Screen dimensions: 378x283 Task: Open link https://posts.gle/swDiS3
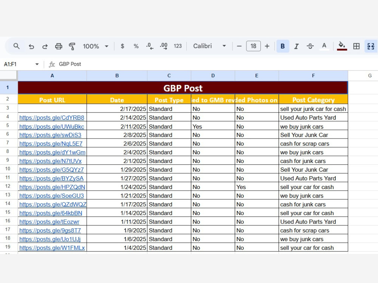coord(50,135)
